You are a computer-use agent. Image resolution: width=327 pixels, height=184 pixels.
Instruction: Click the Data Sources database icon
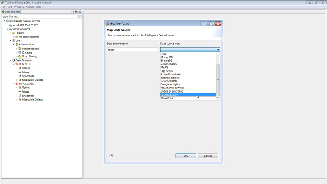pyautogui.click(x=14, y=60)
